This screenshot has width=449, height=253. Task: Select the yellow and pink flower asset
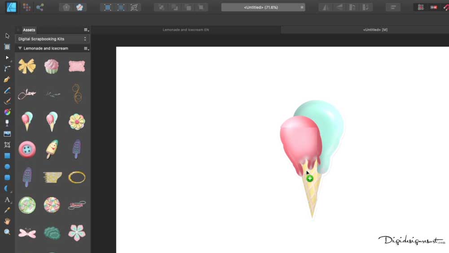tap(77, 122)
